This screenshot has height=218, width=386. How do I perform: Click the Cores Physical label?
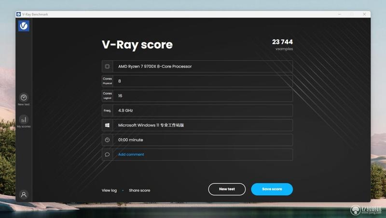pyautogui.click(x=107, y=81)
